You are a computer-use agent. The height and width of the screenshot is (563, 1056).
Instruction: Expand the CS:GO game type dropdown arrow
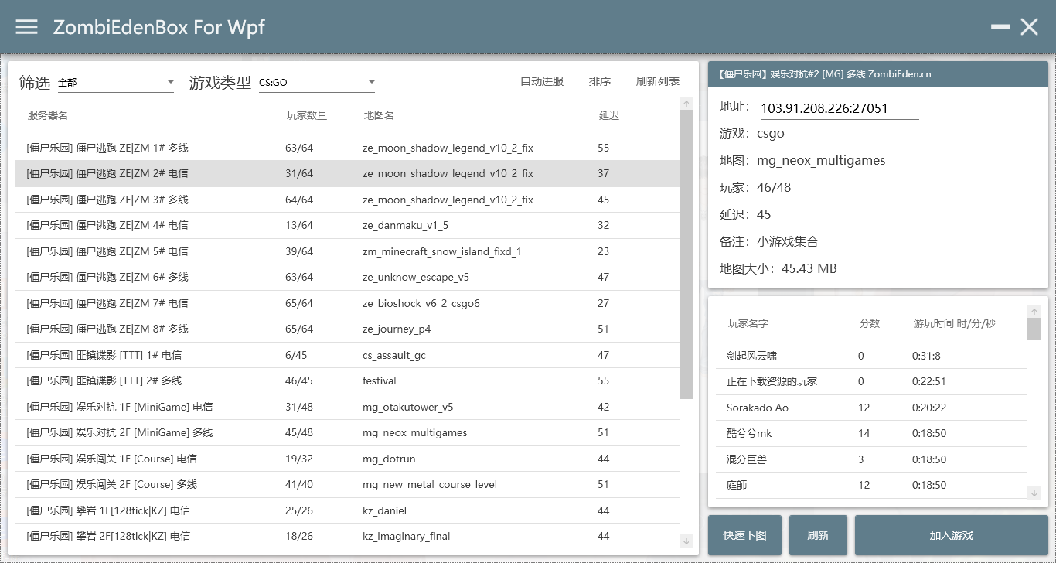coord(372,81)
